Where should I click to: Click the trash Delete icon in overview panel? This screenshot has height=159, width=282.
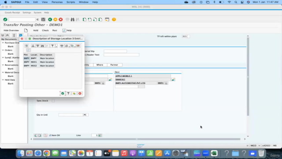(x=14, y=35)
